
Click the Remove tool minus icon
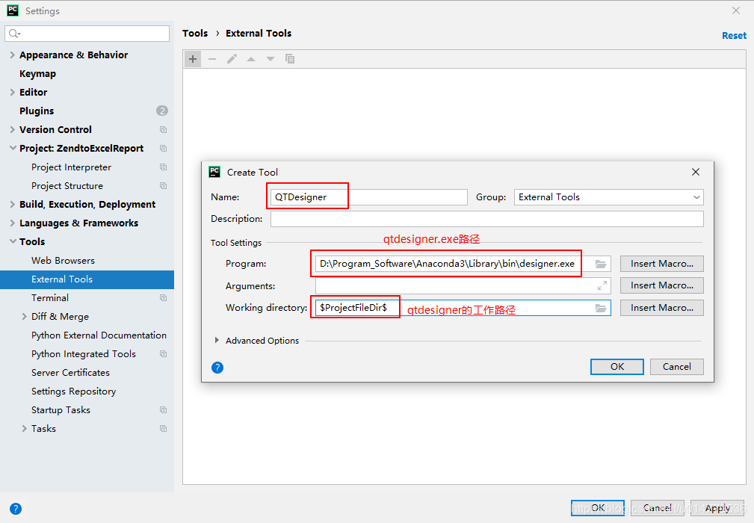coord(212,59)
